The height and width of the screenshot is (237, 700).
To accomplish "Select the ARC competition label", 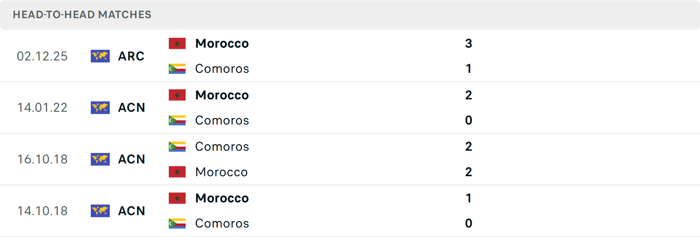I will tap(131, 56).
